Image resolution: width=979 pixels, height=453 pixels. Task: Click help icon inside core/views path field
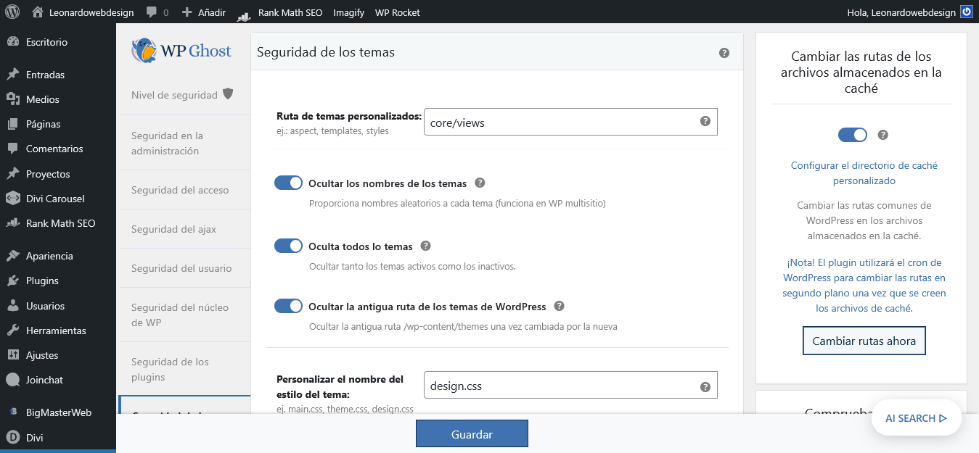click(x=705, y=122)
